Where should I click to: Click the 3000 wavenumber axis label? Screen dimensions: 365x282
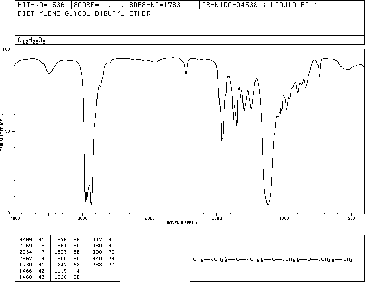coord(82,218)
